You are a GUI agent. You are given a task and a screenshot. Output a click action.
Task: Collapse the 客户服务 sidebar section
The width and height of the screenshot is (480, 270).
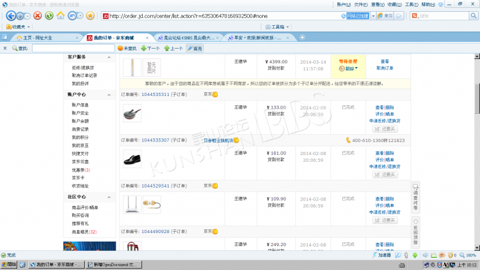[x=109, y=57]
